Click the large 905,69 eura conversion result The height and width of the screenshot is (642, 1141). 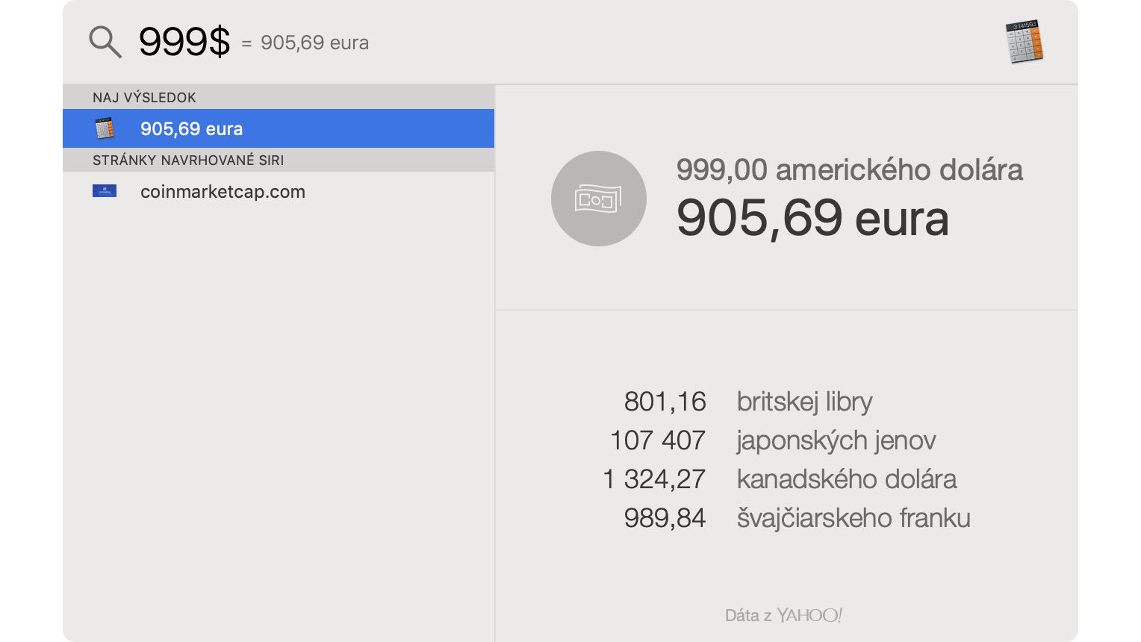(x=812, y=218)
